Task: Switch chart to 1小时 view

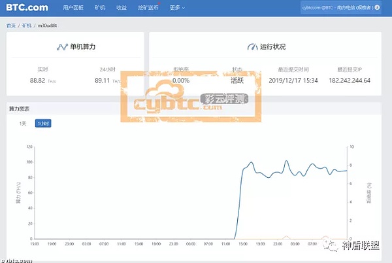Action: click(x=43, y=123)
